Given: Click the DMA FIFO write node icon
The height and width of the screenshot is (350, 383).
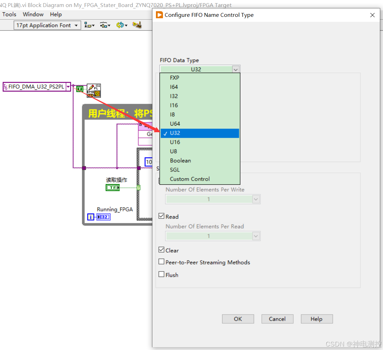Looking at the screenshot, I should pos(94,90).
